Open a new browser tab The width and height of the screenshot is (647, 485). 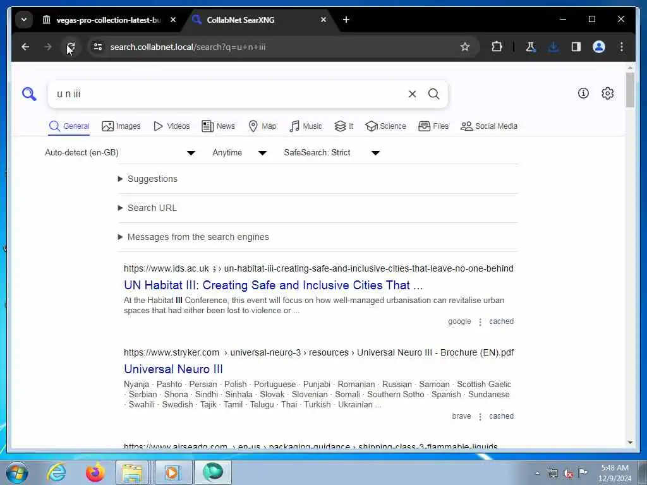(346, 20)
